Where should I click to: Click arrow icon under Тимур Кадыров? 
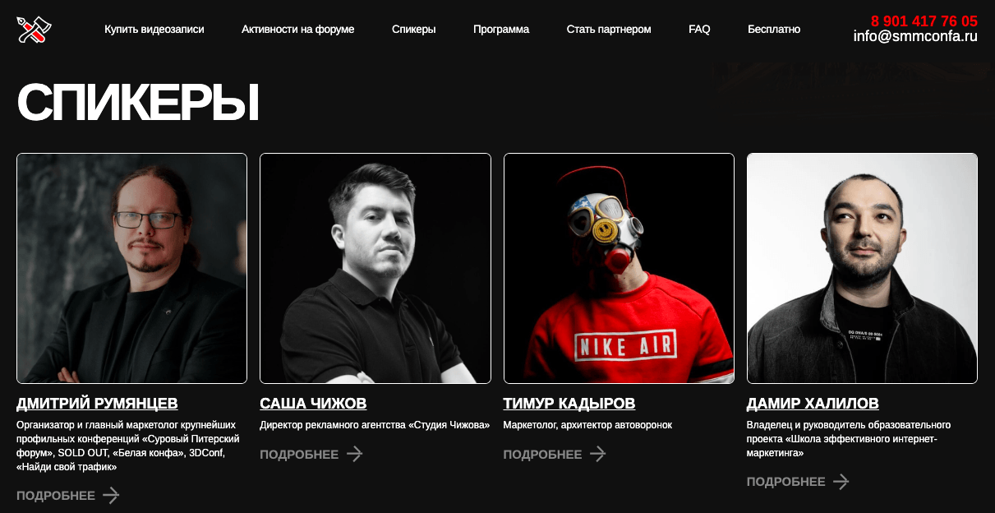point(597,454)
